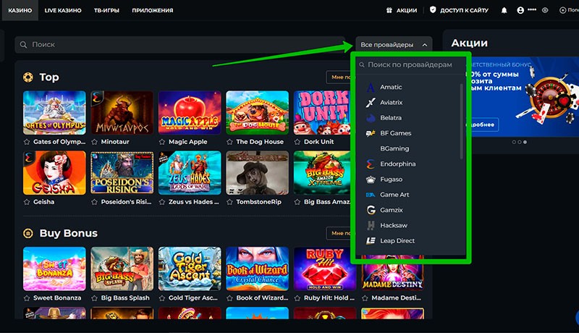The image size is (579, 333).
Task: Open the Приложения link in the top menu
Action: click(x=152, y=11)
